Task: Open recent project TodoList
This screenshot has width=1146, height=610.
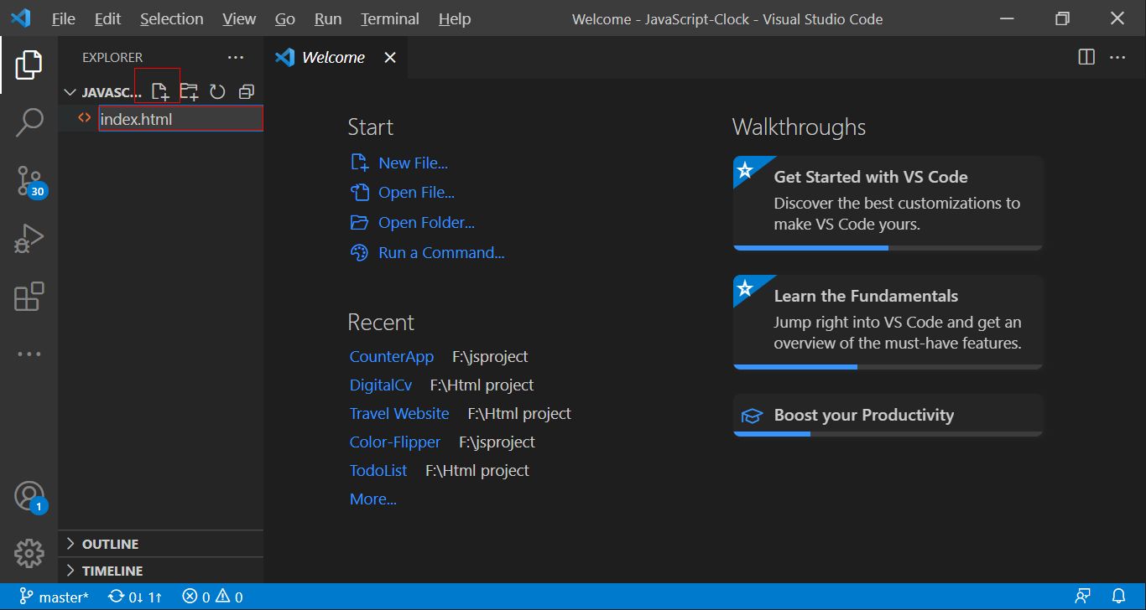Action: [378, 471]
